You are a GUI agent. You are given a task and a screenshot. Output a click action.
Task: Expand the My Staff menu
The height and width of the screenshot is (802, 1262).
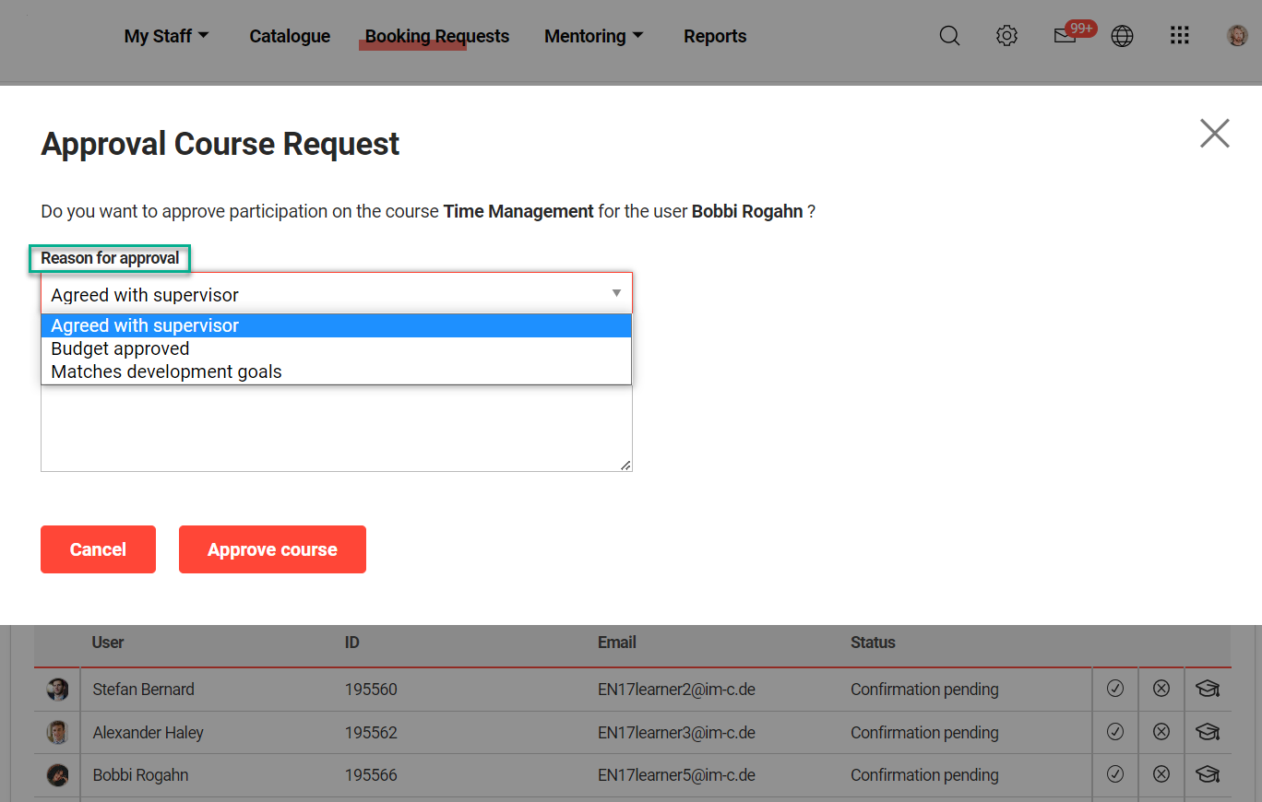pos(166,36)
